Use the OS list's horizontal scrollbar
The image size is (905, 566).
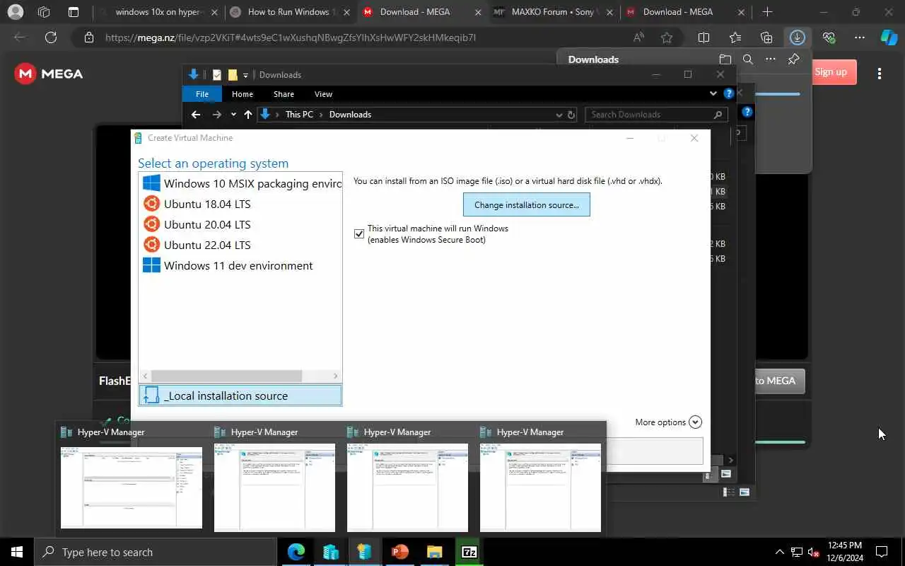click(x=226, y=376)
